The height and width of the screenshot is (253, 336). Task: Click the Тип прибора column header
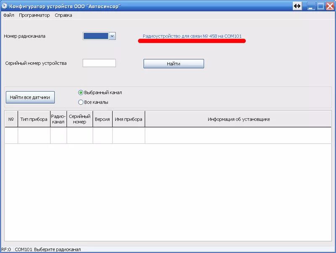tap(34, 119)
